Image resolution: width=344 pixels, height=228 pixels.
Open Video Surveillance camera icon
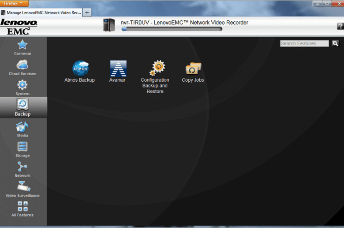click(x=24, y=186)
